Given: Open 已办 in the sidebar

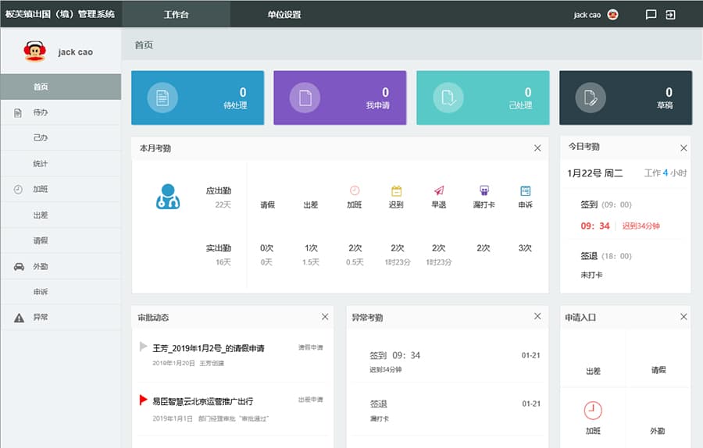Looking at the screenshot, I should click(60, 138).
